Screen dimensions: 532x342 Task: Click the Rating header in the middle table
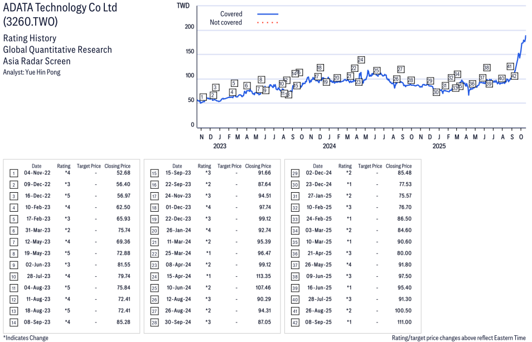click(x=204, y=166)
